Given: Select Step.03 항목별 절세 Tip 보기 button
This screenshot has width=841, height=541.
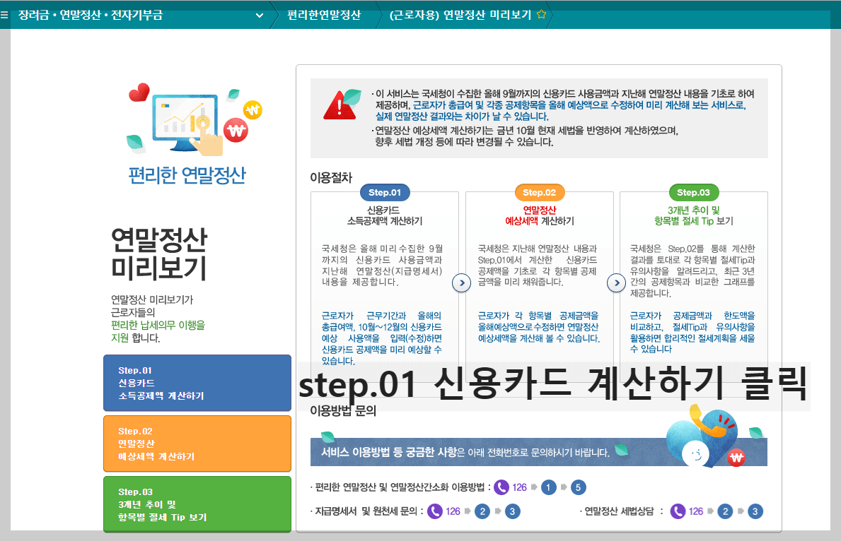Looking at the screenshot, I should (x=197, y=504).
